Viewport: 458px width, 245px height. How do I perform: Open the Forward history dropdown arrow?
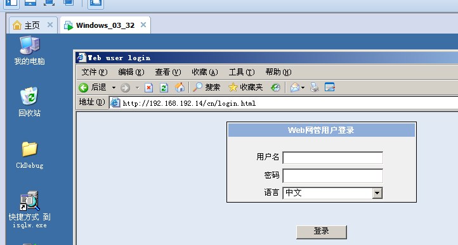(x=137, y=87)
